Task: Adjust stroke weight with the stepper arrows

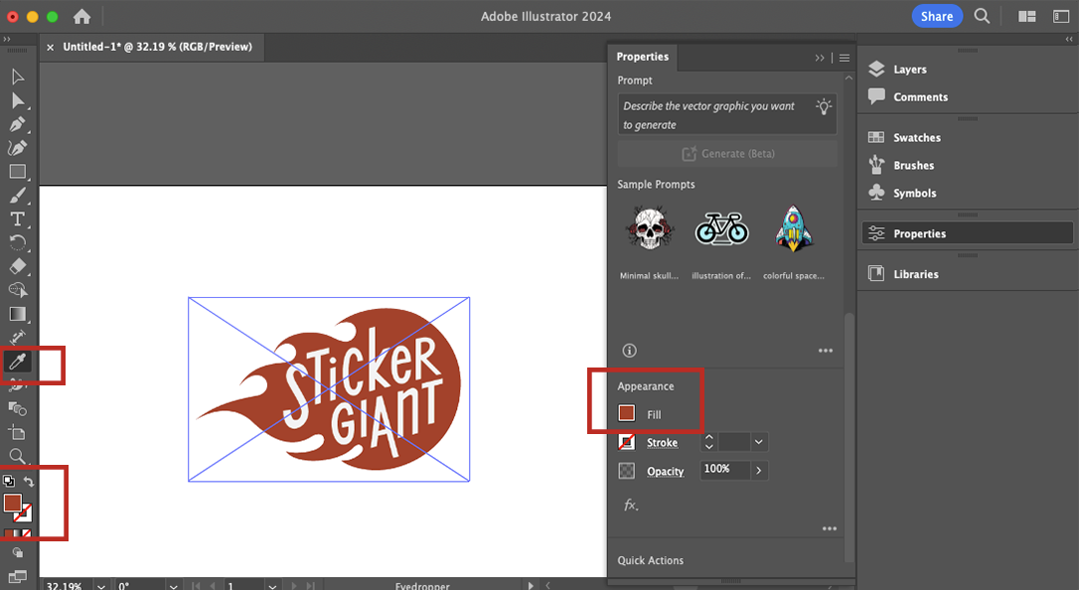Action: (x=708, y=442)
